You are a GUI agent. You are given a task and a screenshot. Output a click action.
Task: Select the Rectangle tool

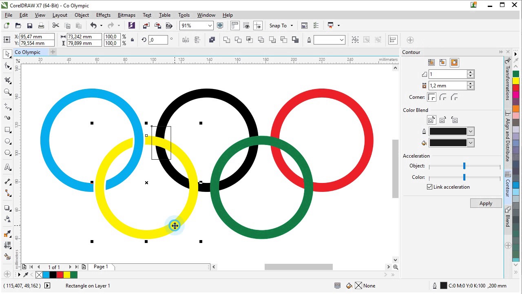(7, 130)
